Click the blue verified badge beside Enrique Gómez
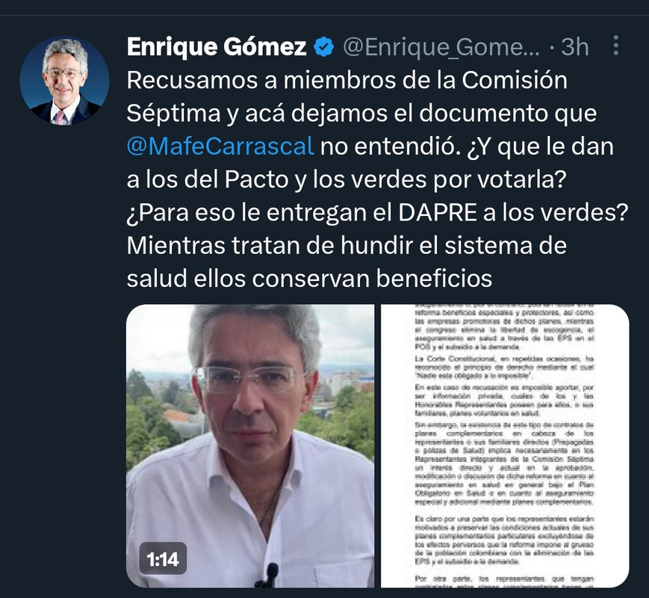The width and height of the screenshot is (649, 598). (323, 46)
